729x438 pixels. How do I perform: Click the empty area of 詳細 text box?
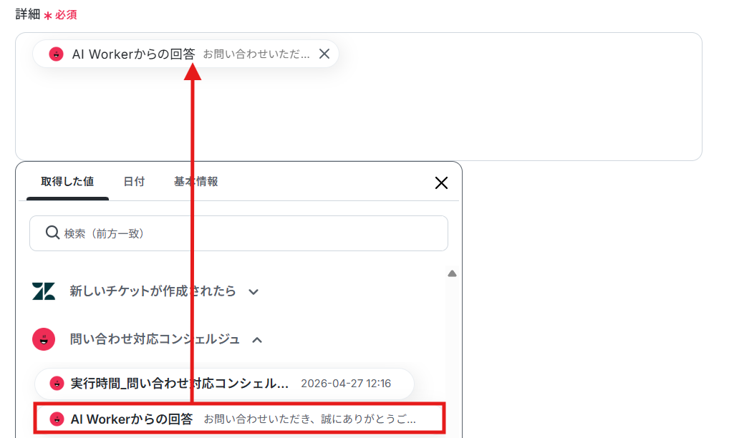click(x=359, y=114)
